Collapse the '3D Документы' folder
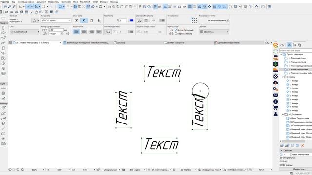Screen dimensions: 312x175 [283, 114]
